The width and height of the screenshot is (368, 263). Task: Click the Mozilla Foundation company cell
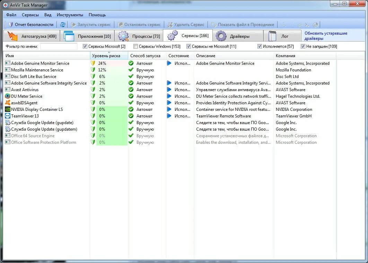pyautogui.click(x=293, y=70)
